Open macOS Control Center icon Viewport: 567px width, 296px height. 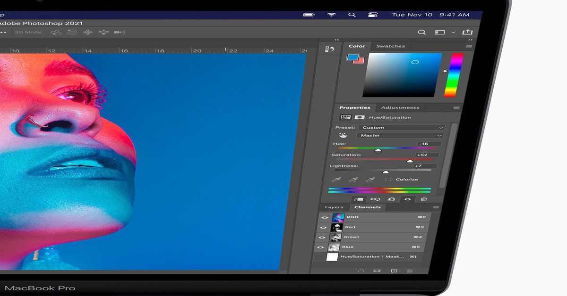[x=373, y=15]
